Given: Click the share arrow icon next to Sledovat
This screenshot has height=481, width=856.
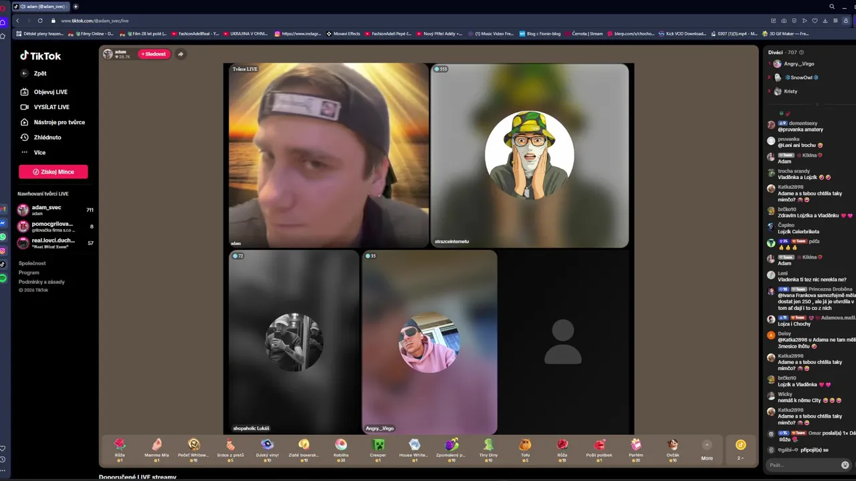Looking at the screenshot, I should tap(181, 54).
